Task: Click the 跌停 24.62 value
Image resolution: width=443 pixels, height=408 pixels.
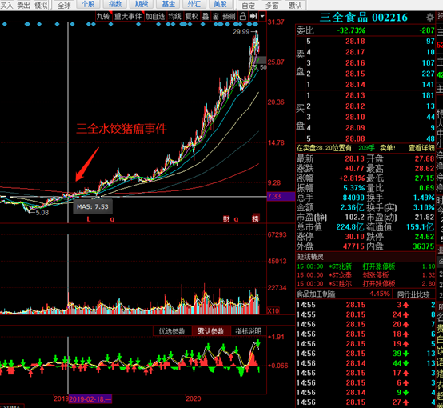Action: (425, 236)
